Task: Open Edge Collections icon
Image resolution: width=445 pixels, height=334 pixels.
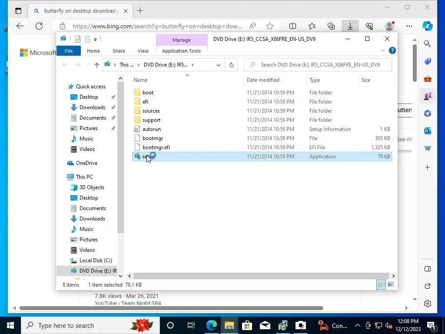Action: point(331,27)
